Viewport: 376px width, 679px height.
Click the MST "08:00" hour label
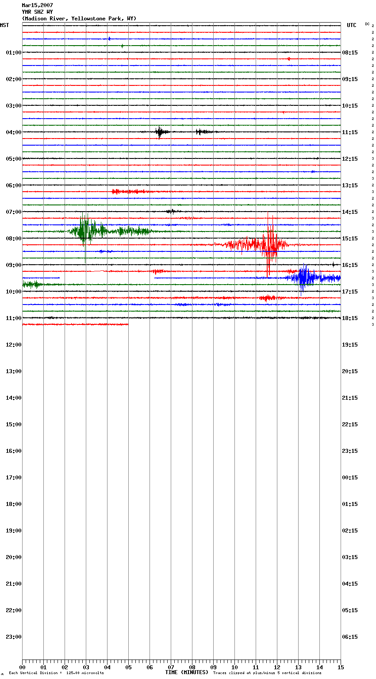click(14, 239)
